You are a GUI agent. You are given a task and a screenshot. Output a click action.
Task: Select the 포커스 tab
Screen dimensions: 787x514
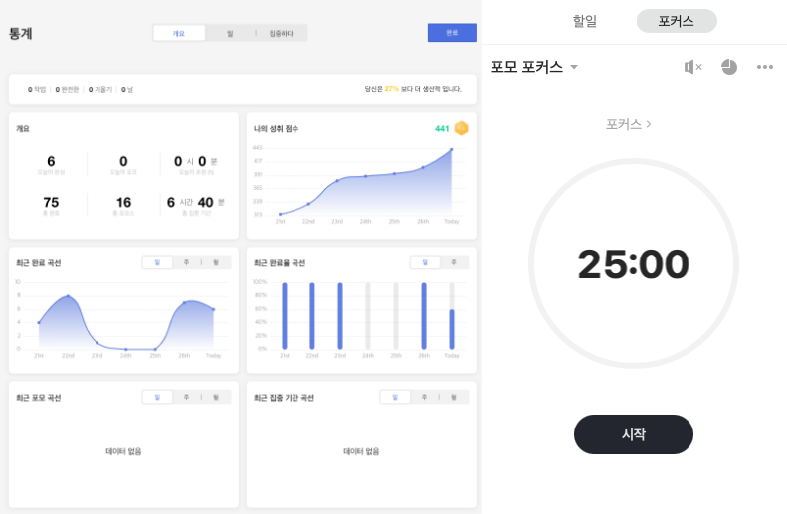tap(677, 20)
